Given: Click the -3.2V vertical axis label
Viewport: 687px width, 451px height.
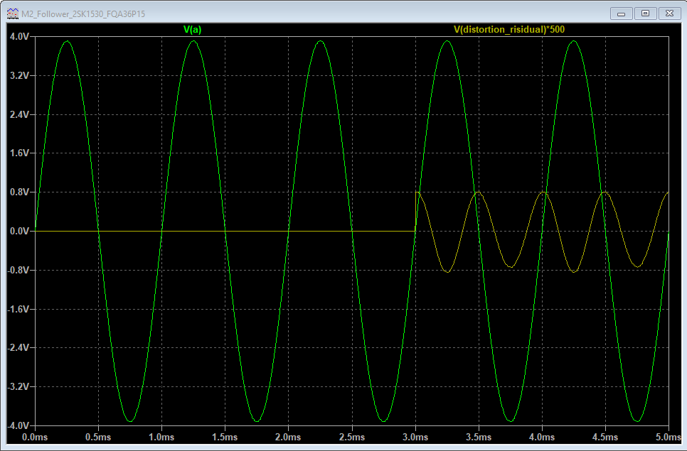Looking at the screenshot, I should [x=18, y=386].
